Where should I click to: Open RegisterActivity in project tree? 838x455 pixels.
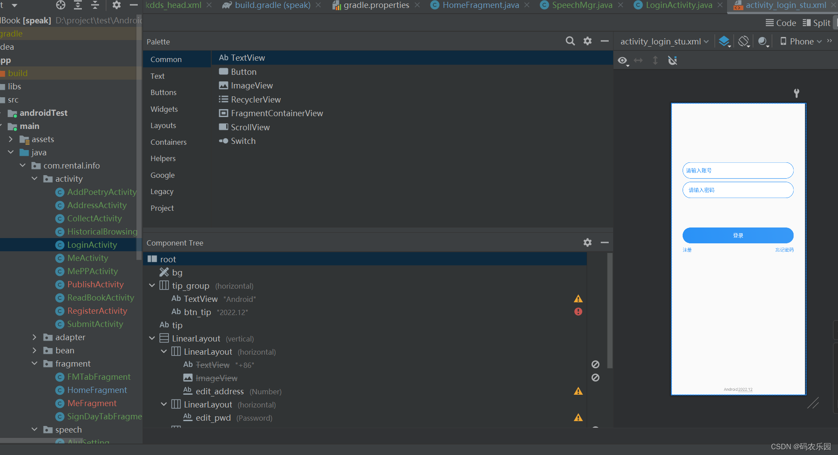click(x=97, y=311)
